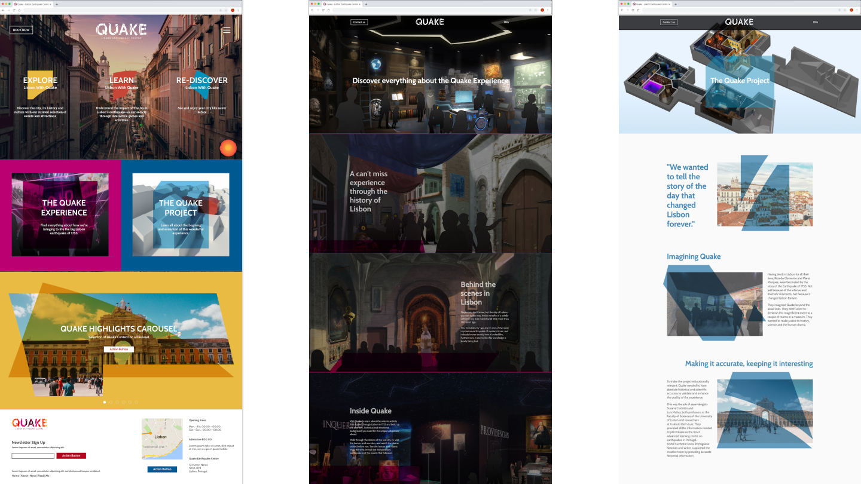Go back in the right browser window

coord(621,10)
